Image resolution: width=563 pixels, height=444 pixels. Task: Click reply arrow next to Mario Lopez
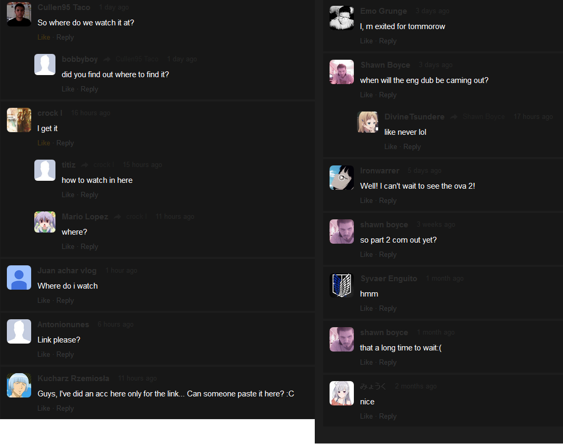pyautogui.click(x=117, y=217)
